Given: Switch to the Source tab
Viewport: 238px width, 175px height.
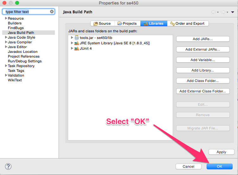Looking at the screenshot, I should (102, 23).
